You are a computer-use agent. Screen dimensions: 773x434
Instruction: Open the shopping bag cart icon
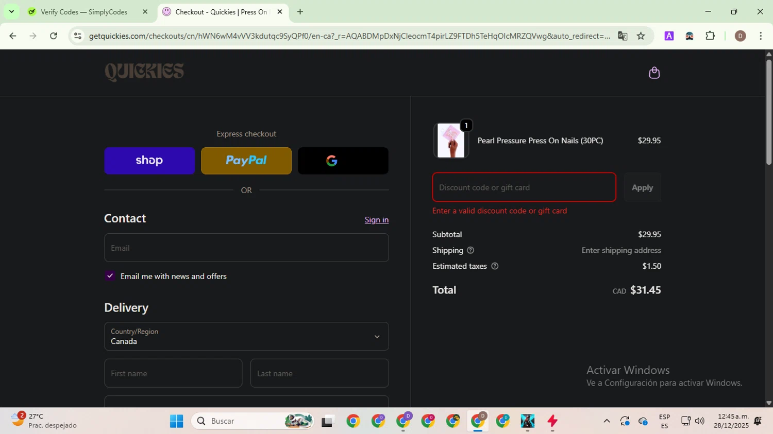(x=654, y=73)
